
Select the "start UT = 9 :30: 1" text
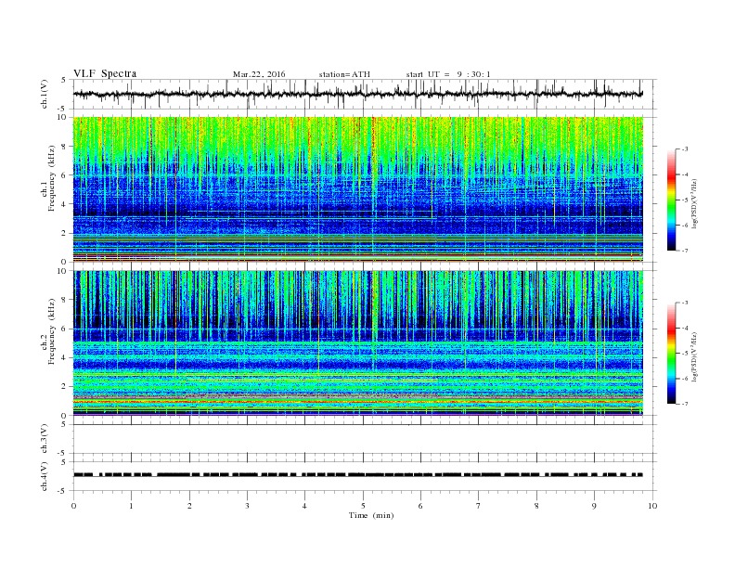tap(448, 74)
